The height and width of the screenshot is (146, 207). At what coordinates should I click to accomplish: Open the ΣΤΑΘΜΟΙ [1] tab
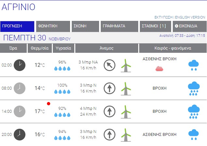click(x=155, y=26)
